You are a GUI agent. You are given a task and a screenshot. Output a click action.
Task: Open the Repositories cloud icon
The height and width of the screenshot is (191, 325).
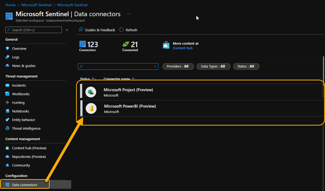coord(7,157)
